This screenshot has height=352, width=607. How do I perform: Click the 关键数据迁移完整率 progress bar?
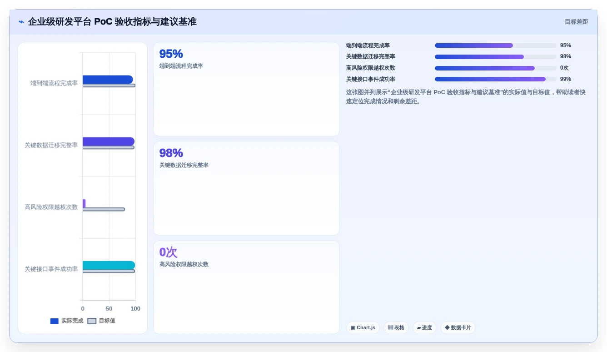[495, 57]
